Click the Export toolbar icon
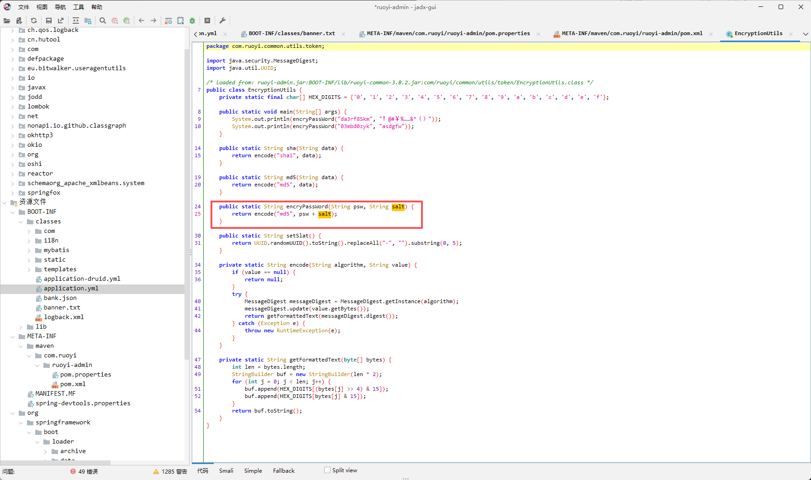Image resolution: width=811 pixels, height=480 pixels. pos(61,21)
